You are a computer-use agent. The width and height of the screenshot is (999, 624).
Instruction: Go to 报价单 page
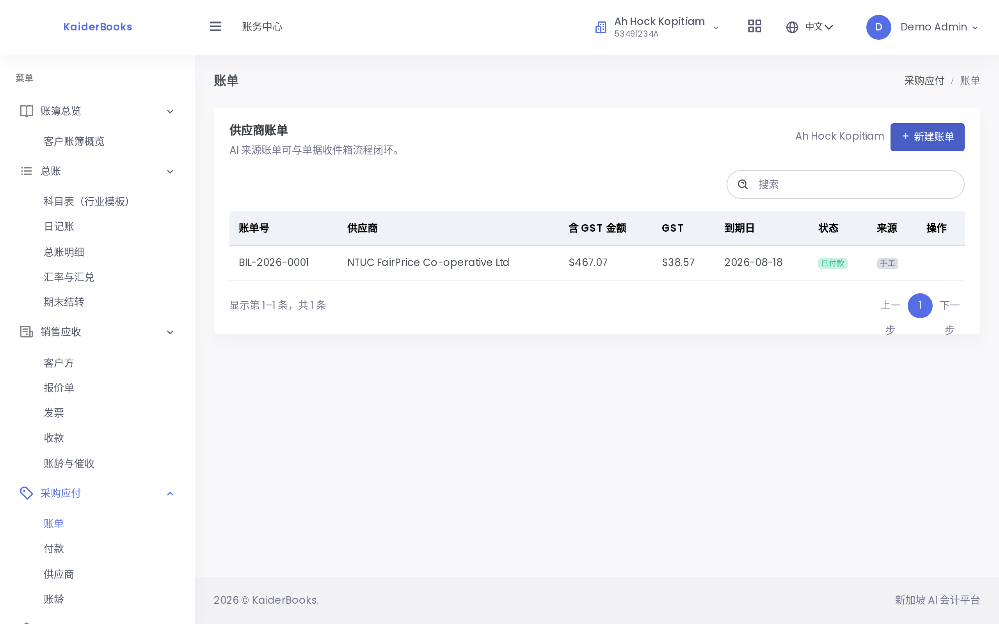pyautogui.click(x=59, y=388)
